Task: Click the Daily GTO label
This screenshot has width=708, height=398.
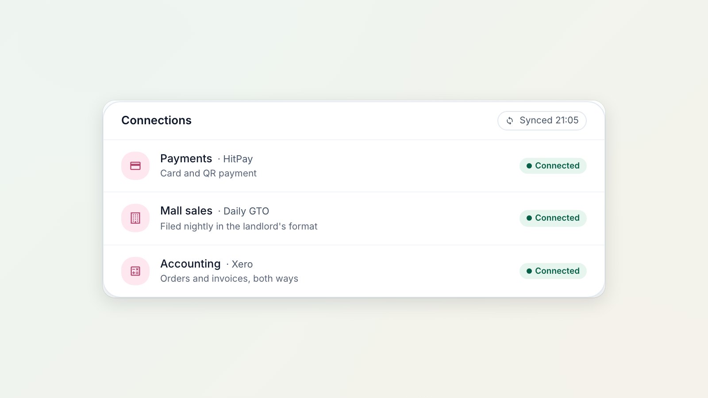Action: [246, 211]
